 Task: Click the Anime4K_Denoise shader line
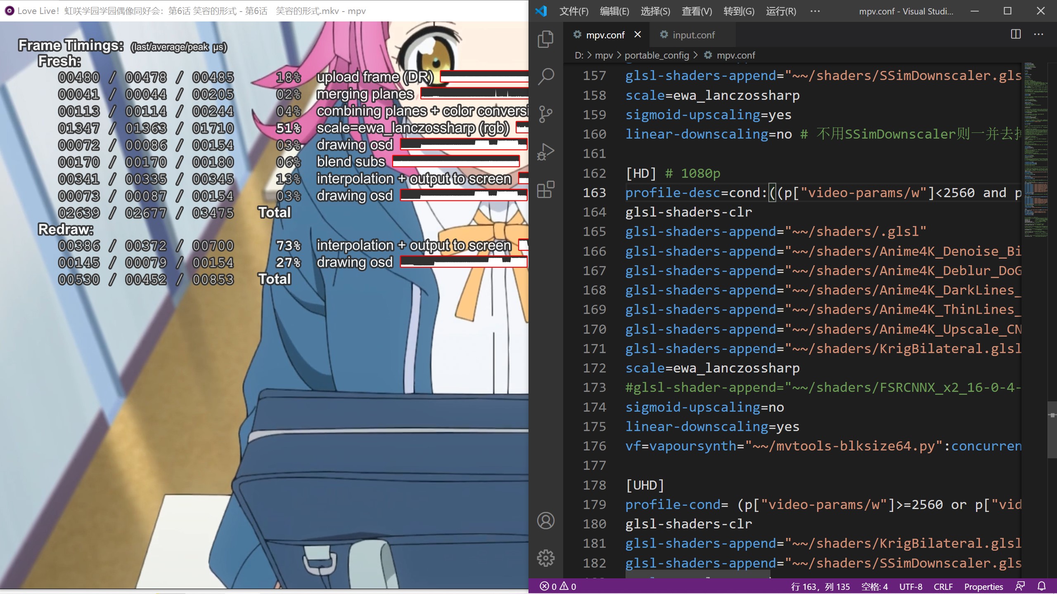click(823, 251)
